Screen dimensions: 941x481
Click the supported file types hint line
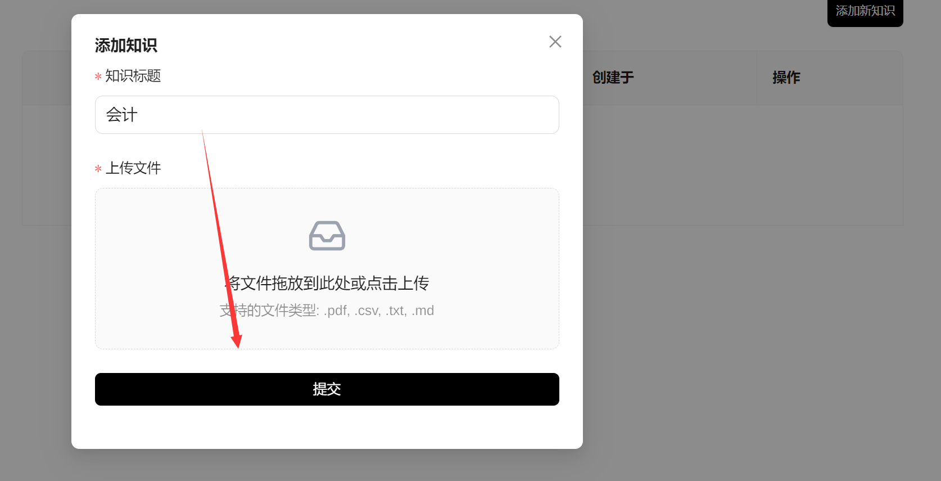pyautogui.click(x=327, y=311)
